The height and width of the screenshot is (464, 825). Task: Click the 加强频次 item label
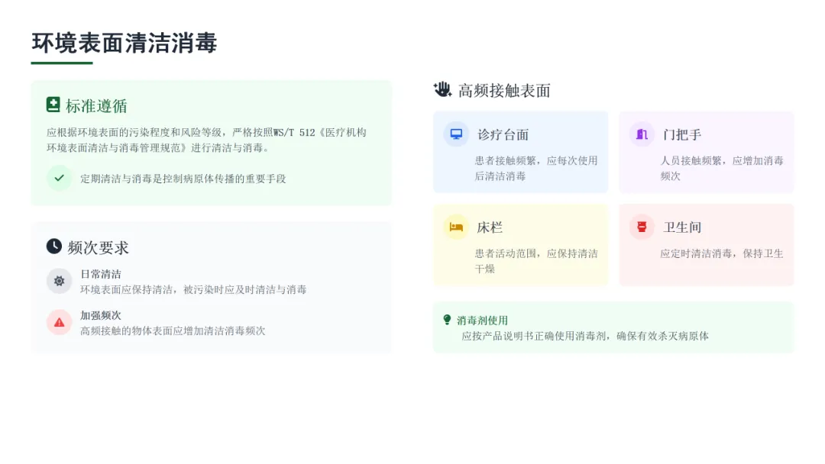(x=101, y=315)
